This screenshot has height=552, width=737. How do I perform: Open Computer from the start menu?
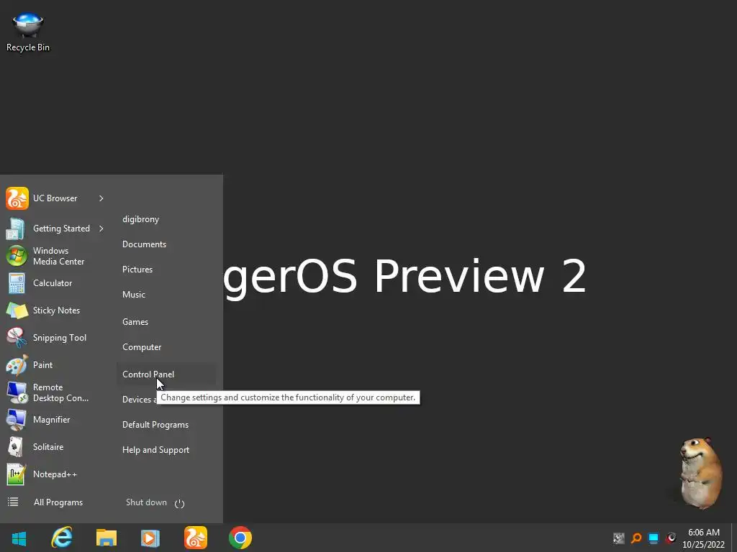point(142,347)
